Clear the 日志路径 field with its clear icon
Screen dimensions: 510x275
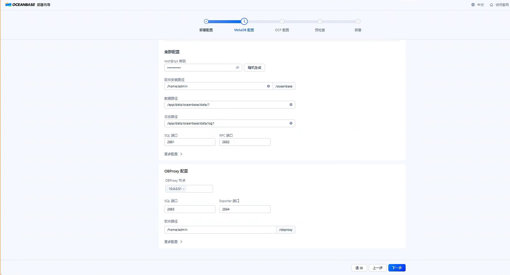pyautogui.click(x=291, y=123)
